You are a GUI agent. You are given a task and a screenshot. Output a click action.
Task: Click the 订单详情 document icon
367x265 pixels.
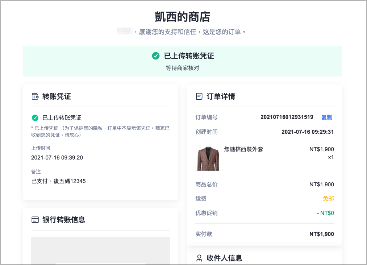[199, 96]
